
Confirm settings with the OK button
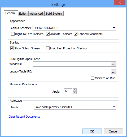(92, 131)
